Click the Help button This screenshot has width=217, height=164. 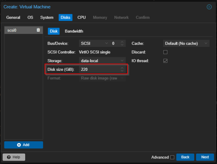pyautogui.click(x=14, y=157)
